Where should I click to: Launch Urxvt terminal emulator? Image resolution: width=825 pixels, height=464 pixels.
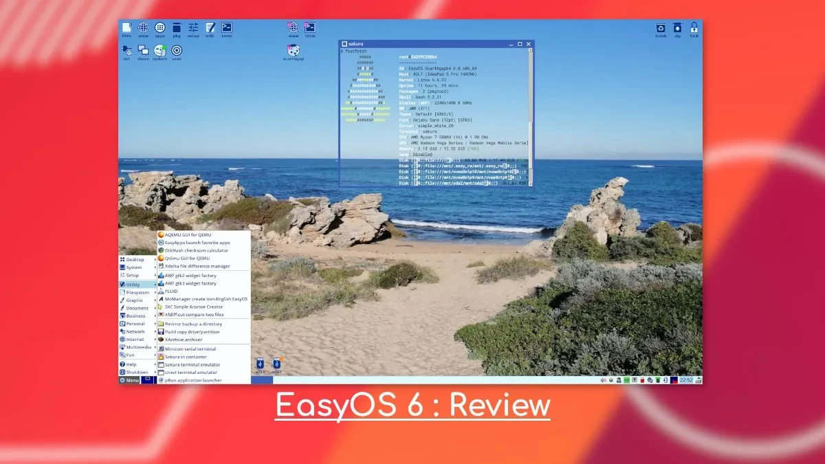204,373
